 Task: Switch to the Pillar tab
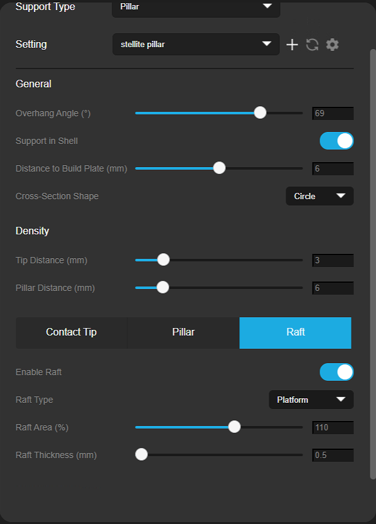click(183, 332)
